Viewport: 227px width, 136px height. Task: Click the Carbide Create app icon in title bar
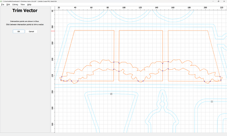click(1, 1)
